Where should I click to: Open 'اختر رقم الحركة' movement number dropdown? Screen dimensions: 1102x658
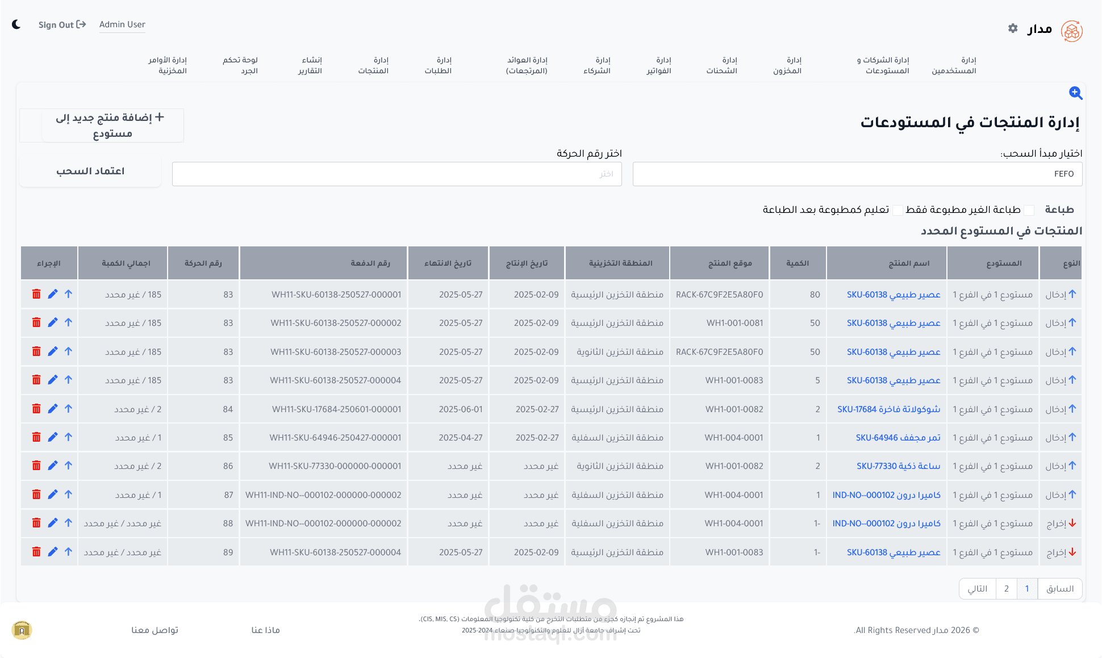396,174
